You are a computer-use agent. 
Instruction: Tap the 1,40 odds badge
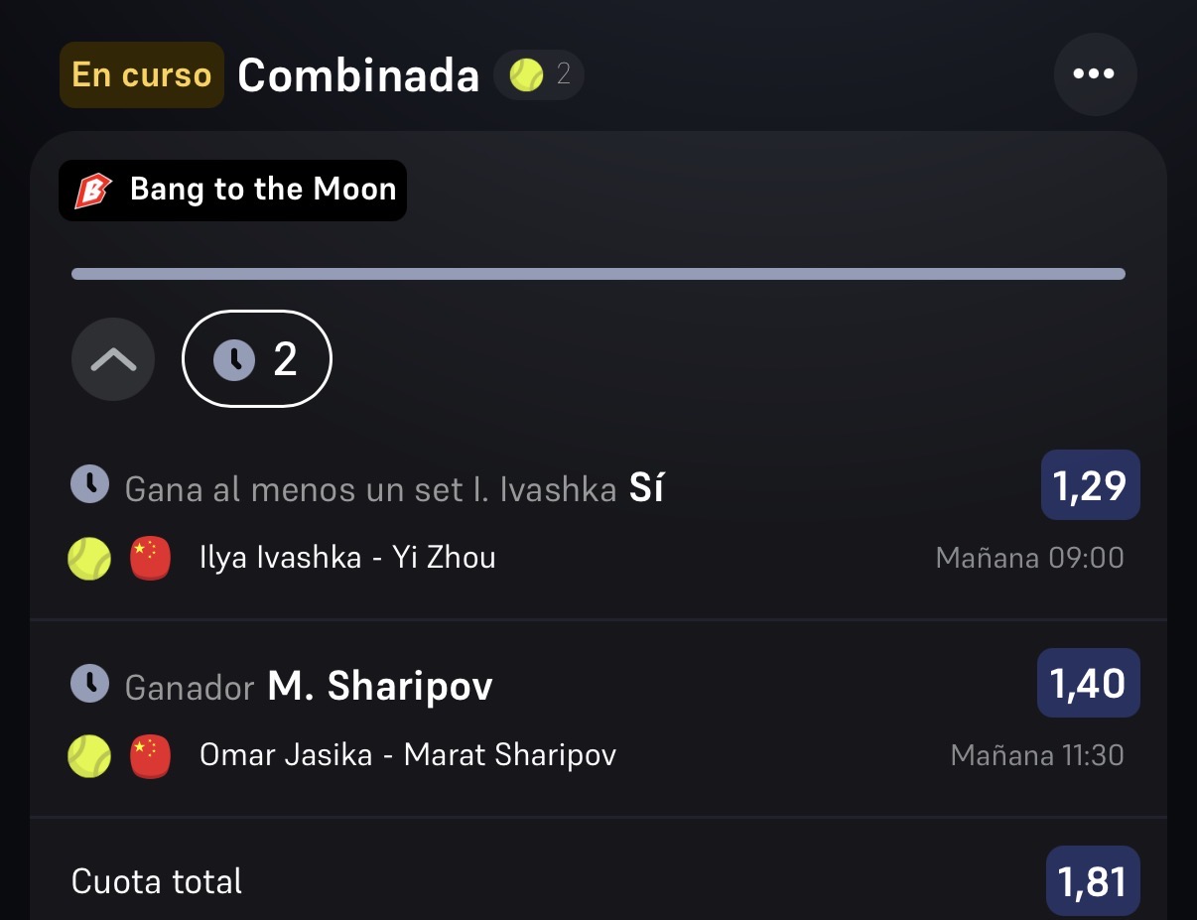point(1088,683)
